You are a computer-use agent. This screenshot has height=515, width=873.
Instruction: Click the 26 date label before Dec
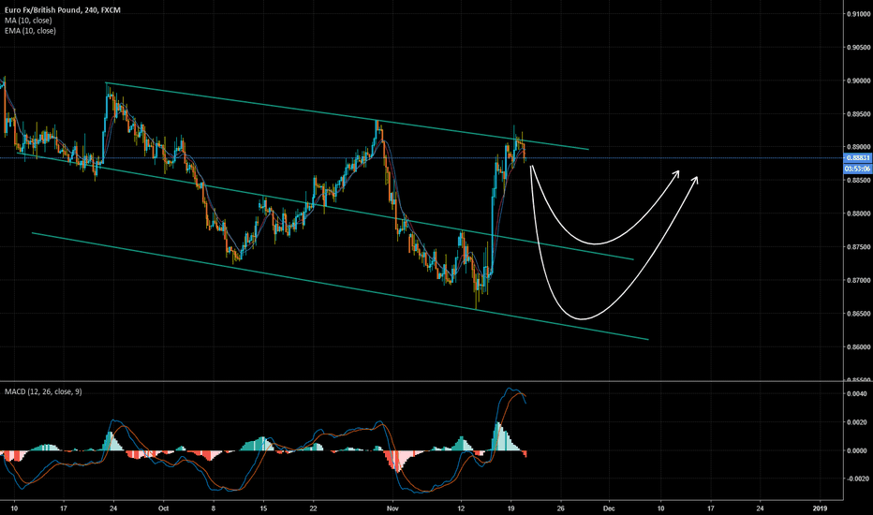point(561,508)
